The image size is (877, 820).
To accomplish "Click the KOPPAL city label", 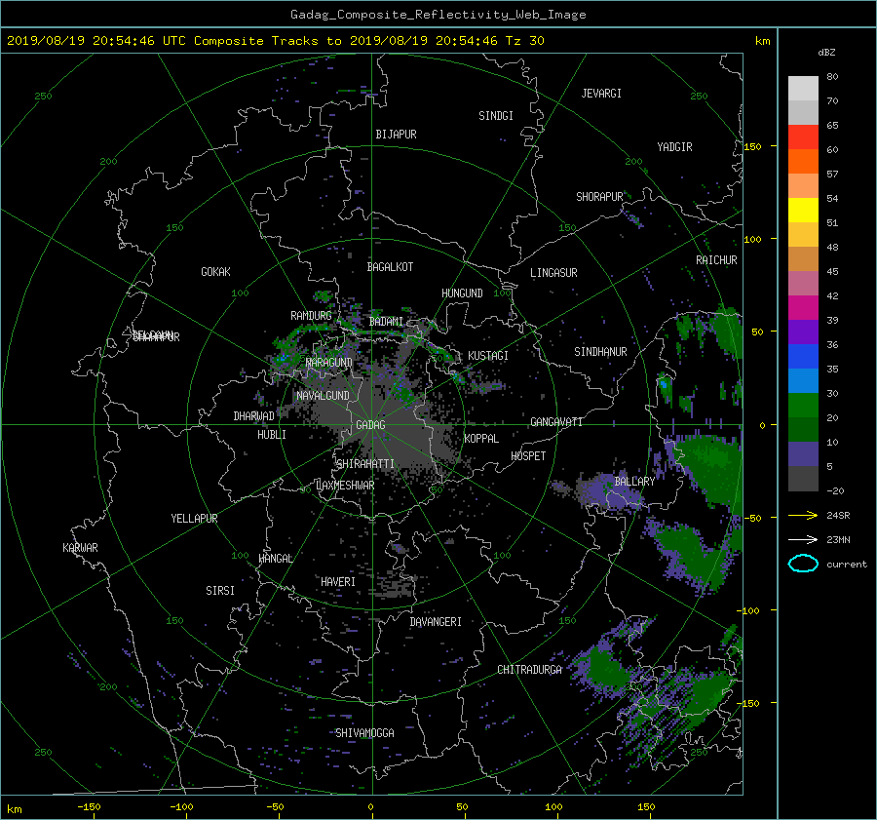I will coord(481,439).
